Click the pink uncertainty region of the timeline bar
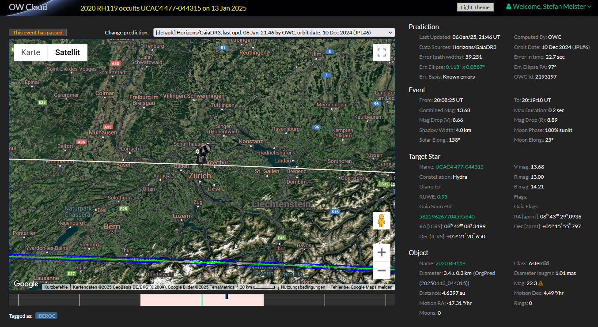 [x=202, y=300]
